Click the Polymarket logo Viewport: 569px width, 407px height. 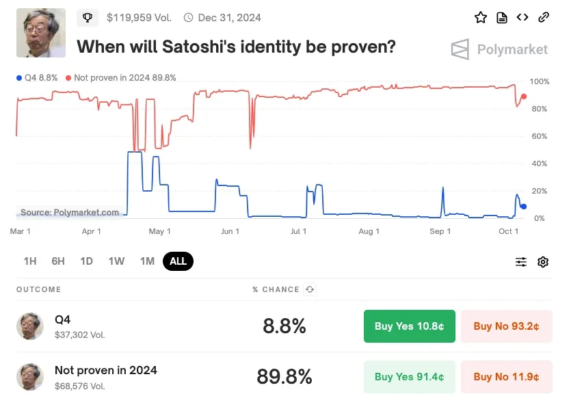tap(499, 49)
